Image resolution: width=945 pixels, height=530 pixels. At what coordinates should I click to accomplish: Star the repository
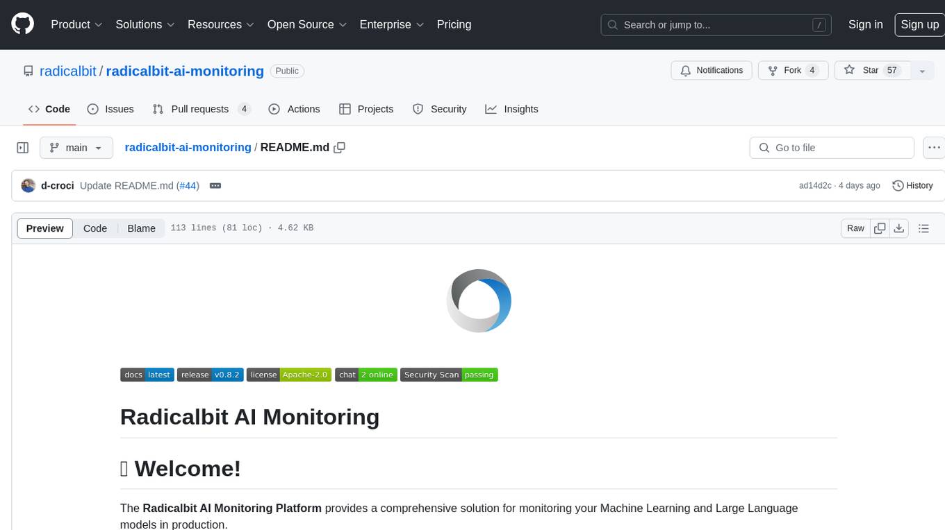[x=873, y=71]
